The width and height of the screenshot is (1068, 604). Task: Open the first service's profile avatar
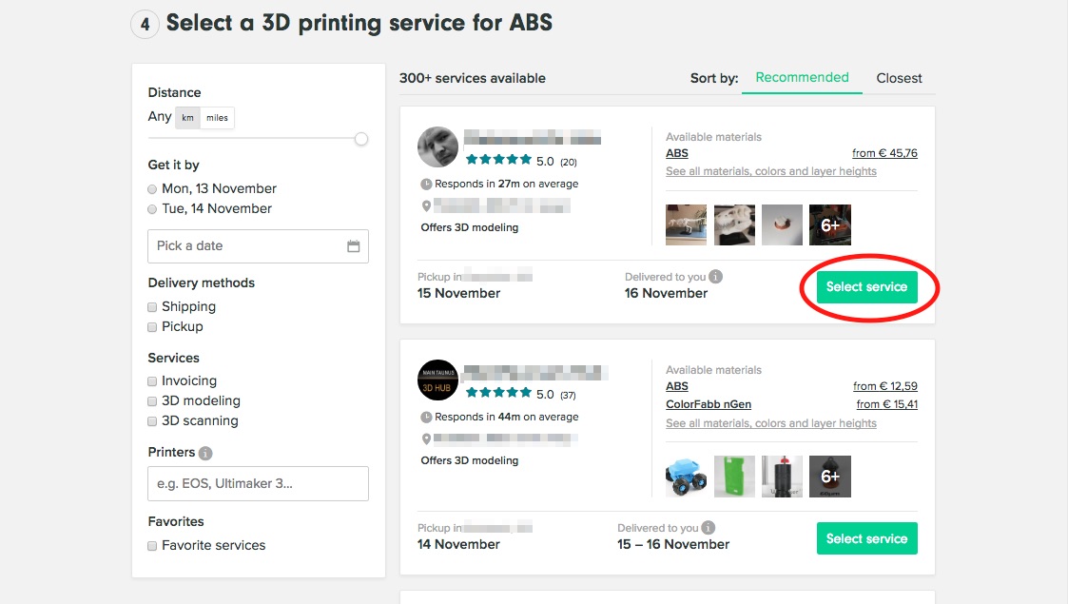point(437,147)
